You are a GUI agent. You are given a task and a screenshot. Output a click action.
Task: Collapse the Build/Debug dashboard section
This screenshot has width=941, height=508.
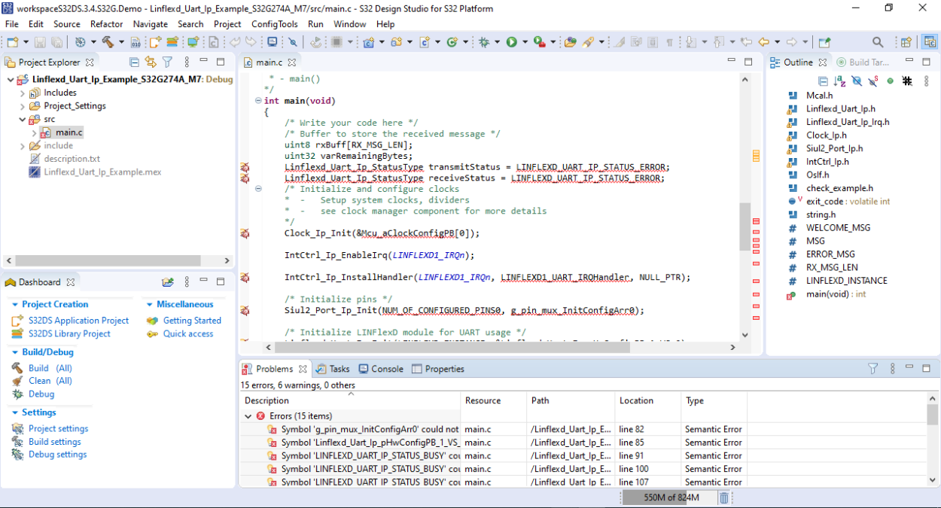pyautogui.click(x=15, y=352)
